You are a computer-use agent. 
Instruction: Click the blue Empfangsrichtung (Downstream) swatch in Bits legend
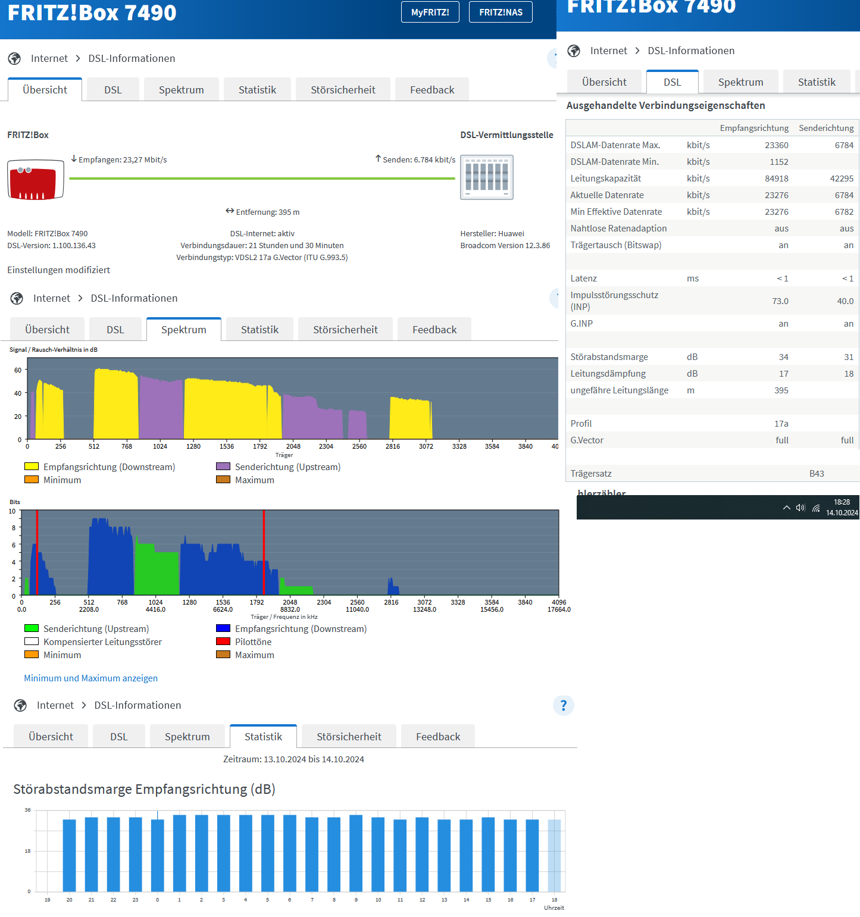(223, 628)
